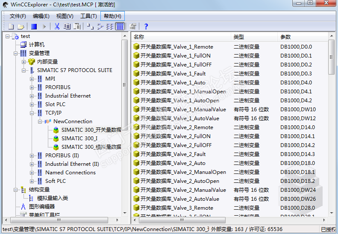Viewport: 338px width, 234px height.
Task: Click down arrow of tag list scrollbar
Action: [x=332, y=213]
